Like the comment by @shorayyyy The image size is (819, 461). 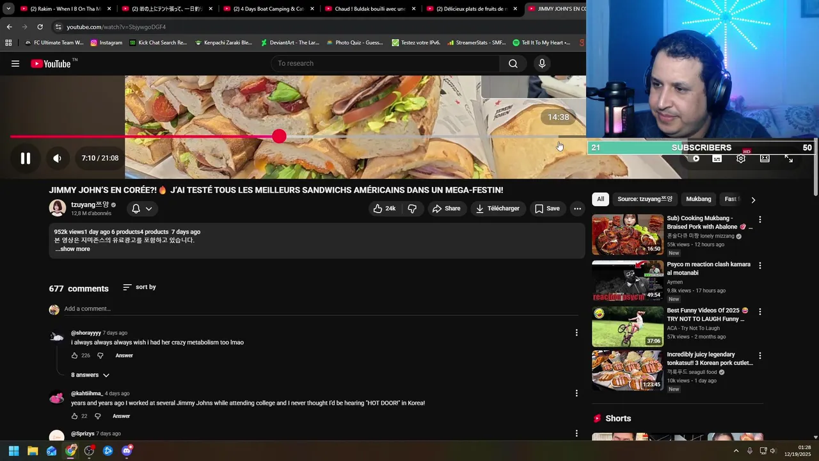coord(74,355)
